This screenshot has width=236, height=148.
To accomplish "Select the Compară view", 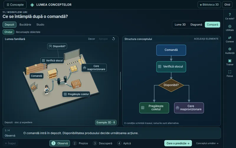I will pos(212,25).
